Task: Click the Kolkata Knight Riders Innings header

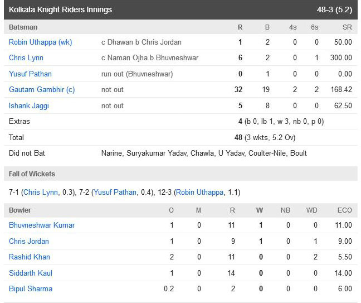Action: pos(60,9)
